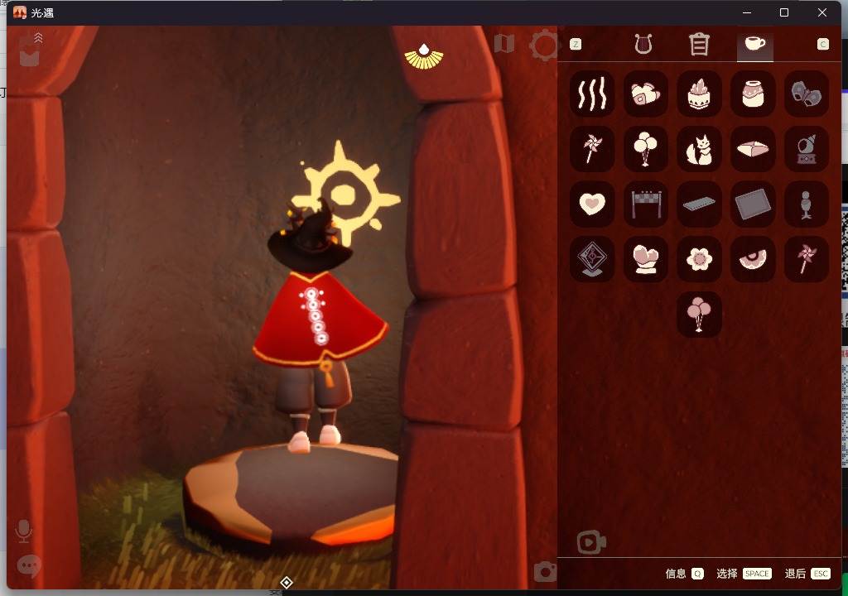Open the settings gear icon
848x596 pixels.
point(543,45)
